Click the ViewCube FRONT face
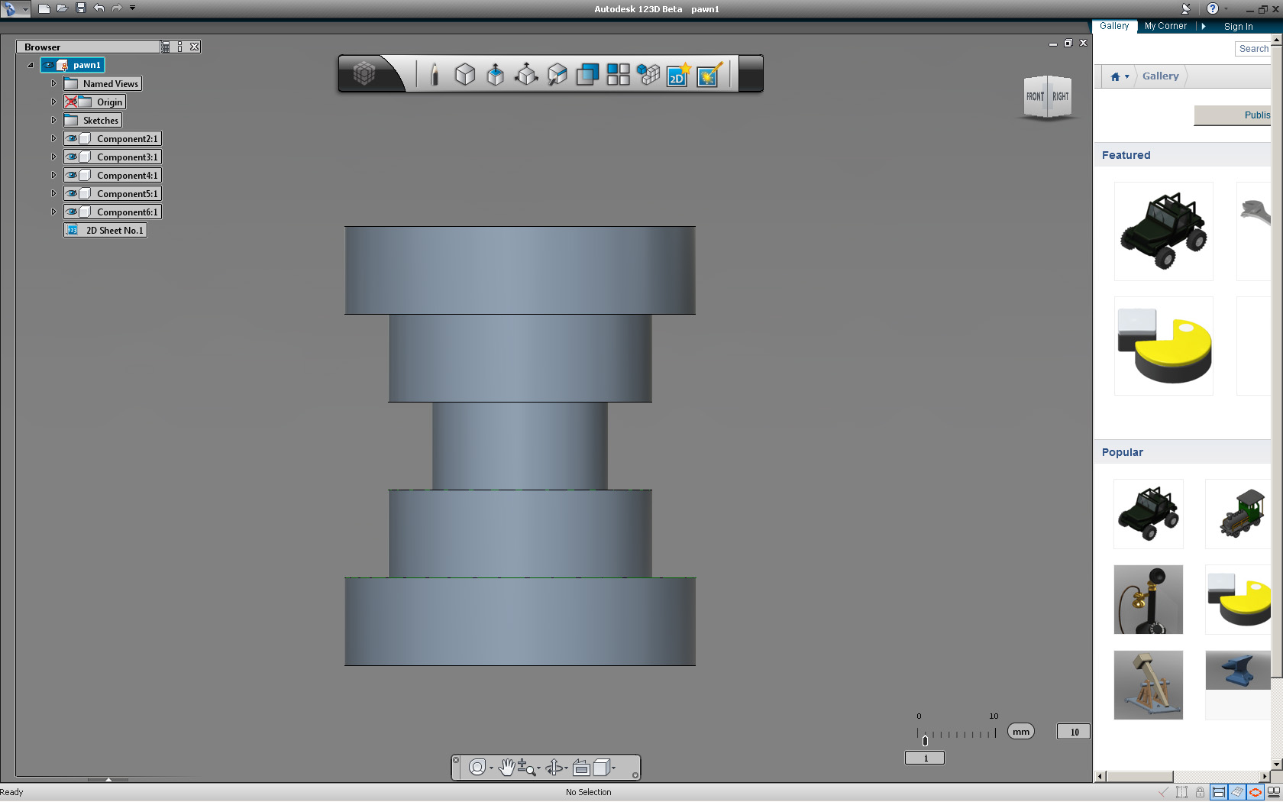Image resolution: width=1283 pixels, height=802 pixels. pos(1035,96)
